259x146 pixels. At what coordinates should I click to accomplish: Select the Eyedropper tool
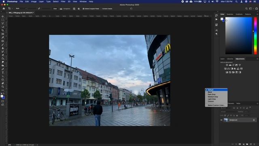click(3, 37)
